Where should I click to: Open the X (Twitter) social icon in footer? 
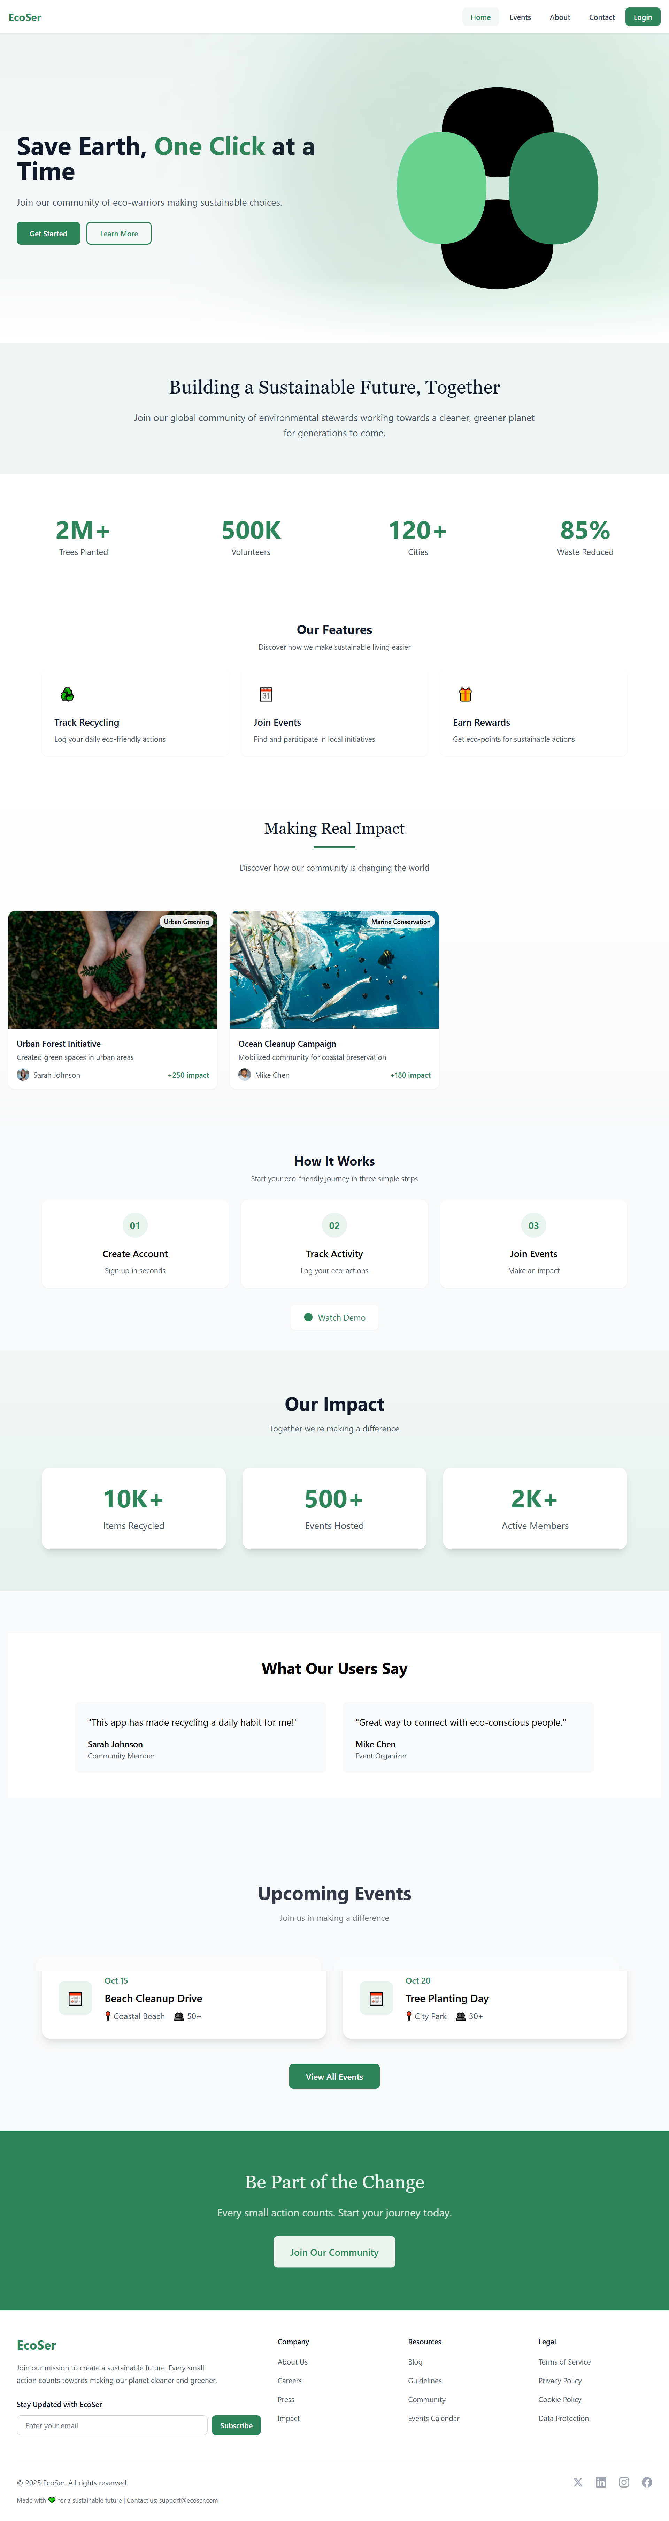click(578, 2482)
